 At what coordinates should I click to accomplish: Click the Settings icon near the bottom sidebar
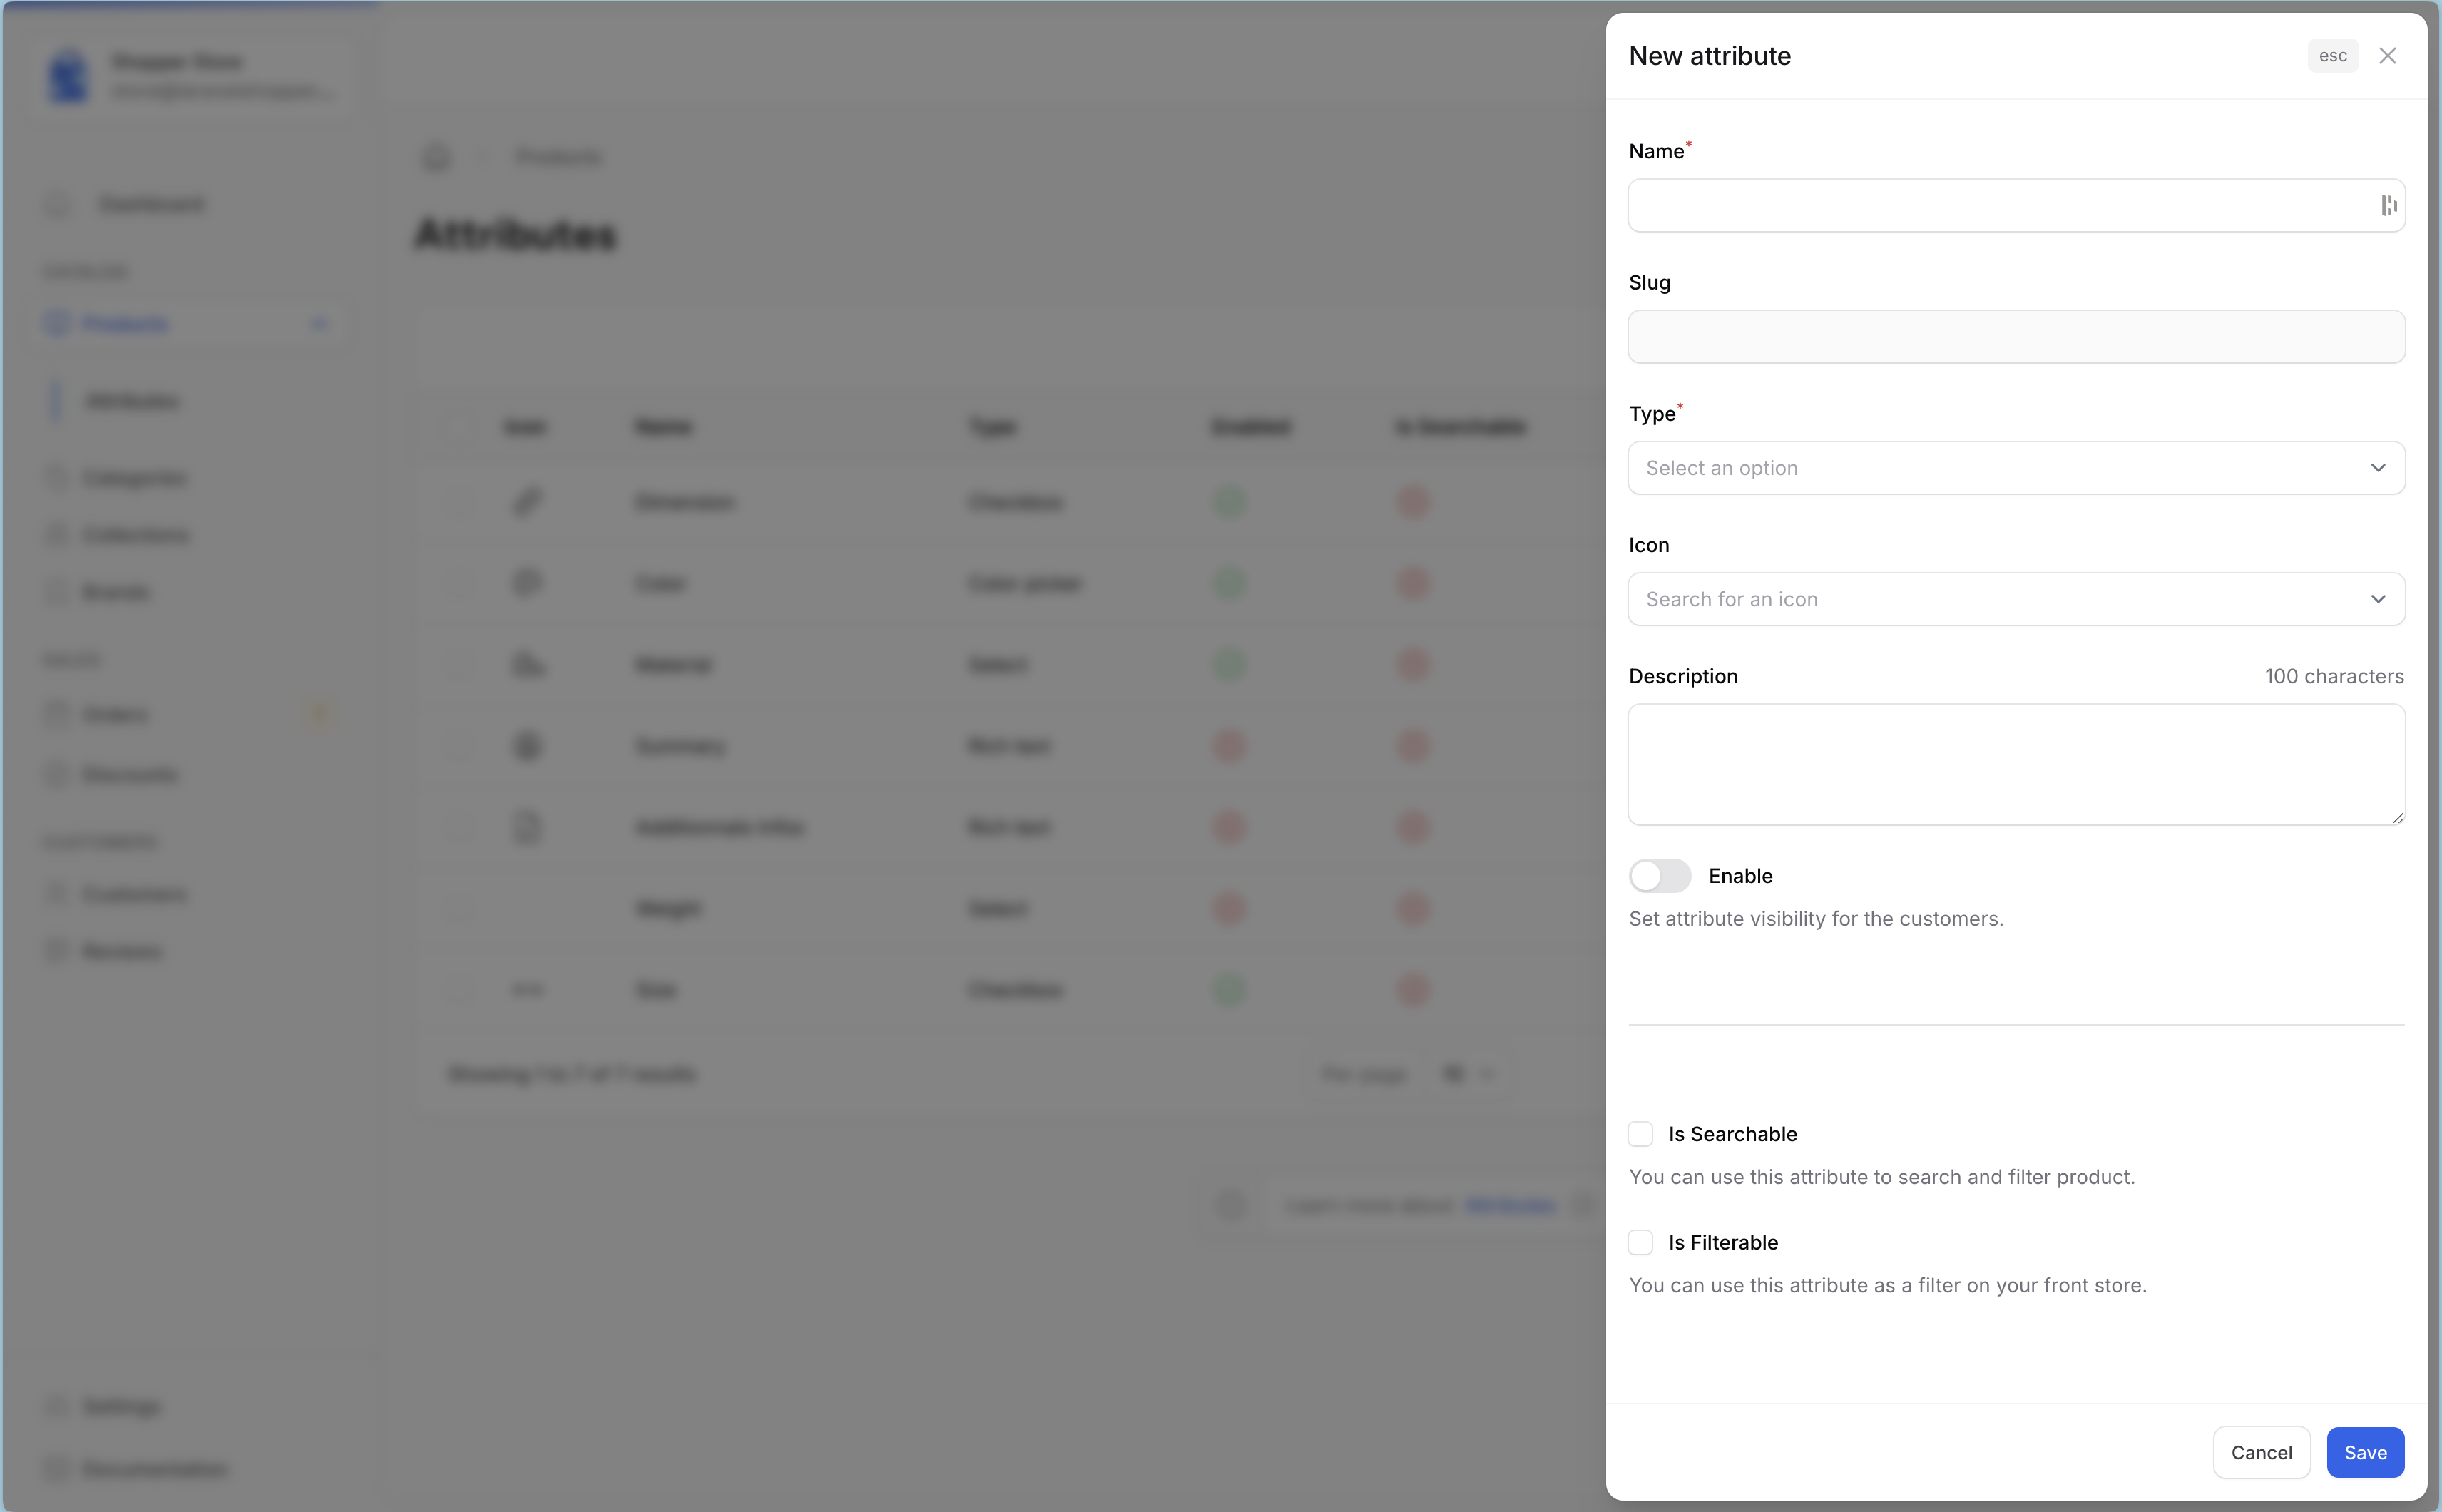coord(56,1405)
